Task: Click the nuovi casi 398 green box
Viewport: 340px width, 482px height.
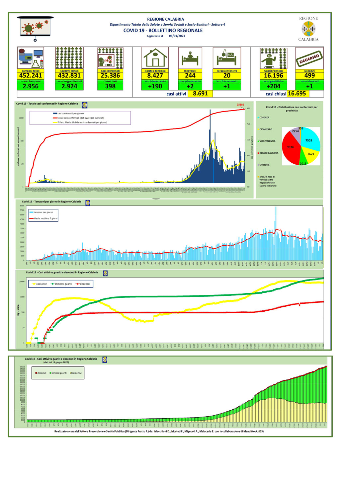Action: click(110, 86)
